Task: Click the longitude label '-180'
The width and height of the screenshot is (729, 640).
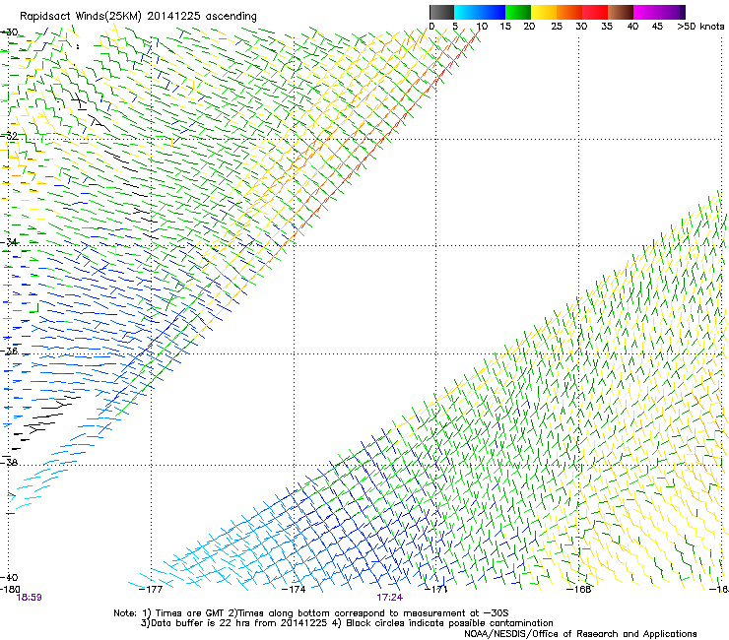Action: coord(10,589)
